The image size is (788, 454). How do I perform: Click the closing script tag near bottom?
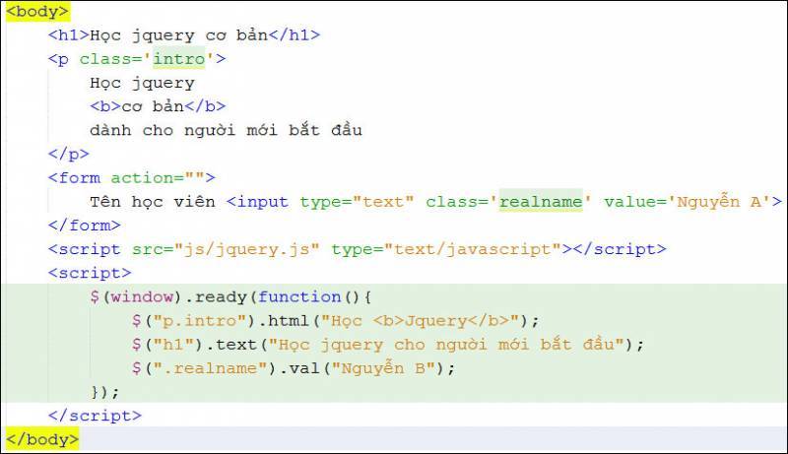95,416
